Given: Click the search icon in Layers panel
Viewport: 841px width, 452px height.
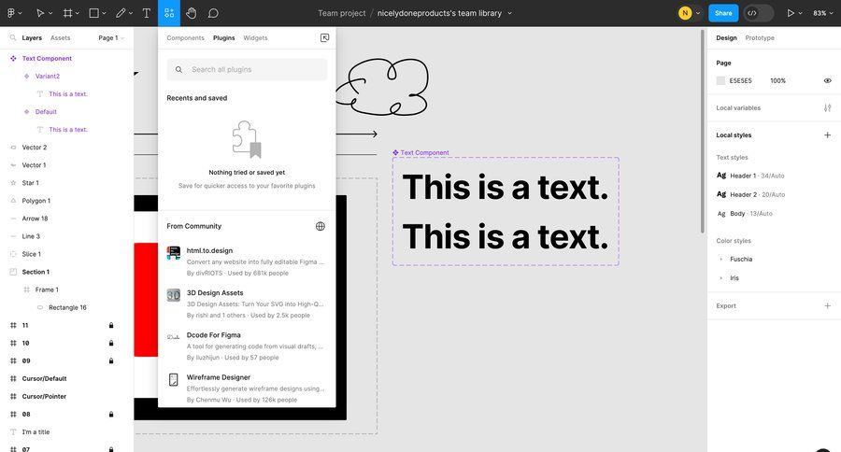Looking at the screenshot, I should pyautogui.click(x=13, y=37).
